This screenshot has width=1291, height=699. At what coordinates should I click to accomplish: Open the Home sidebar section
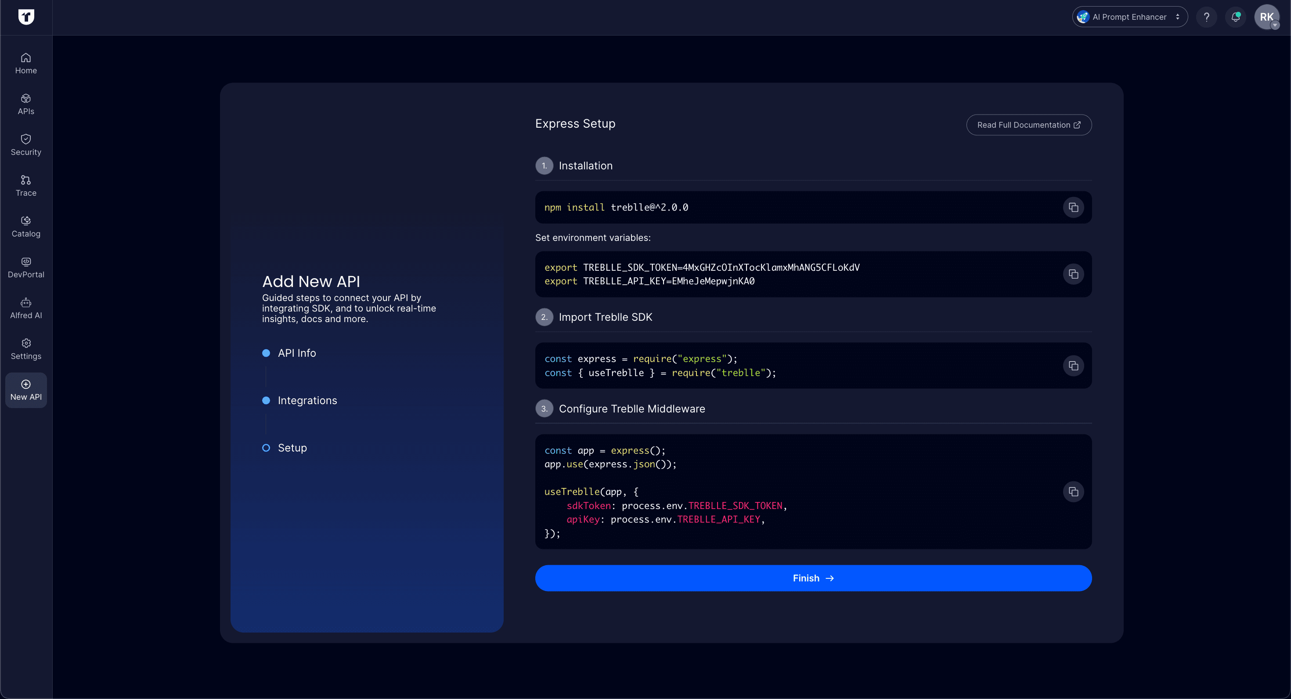point(26,64)
